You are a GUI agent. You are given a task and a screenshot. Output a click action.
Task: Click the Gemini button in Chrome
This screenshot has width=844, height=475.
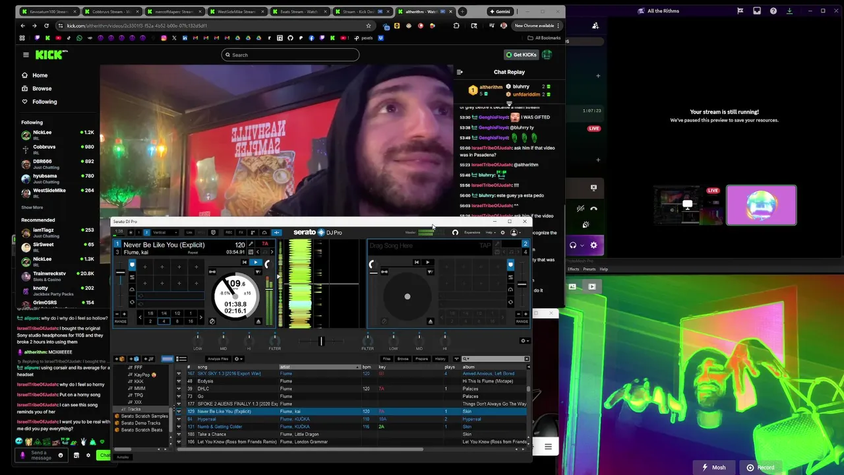pos(500,11)
